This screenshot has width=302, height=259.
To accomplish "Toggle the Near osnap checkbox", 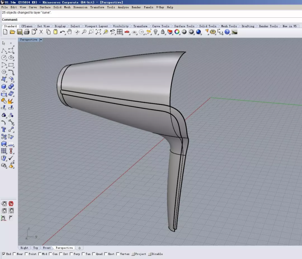I will pos(15,254).
